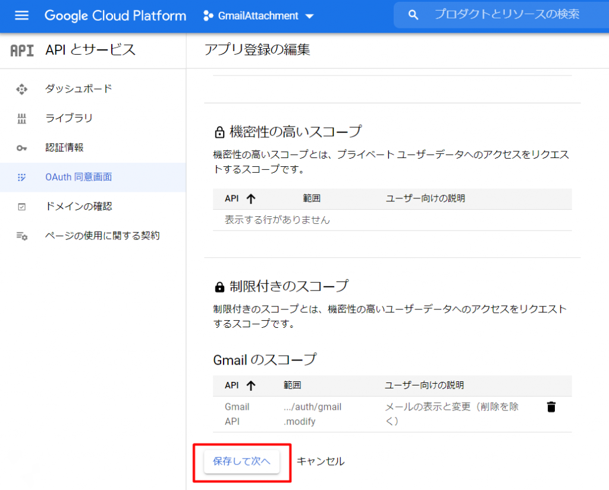Click the Google Cloud Platform logo
Screen dimensions: 609x490
[x=115, y=15]
